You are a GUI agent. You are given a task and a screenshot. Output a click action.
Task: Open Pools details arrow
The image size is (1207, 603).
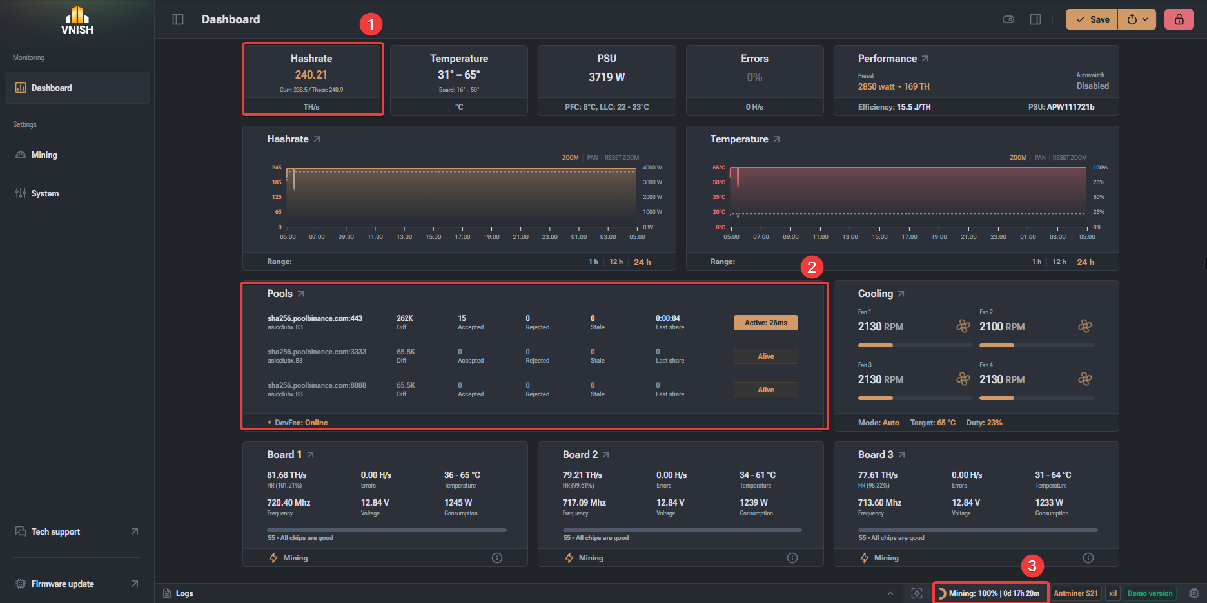point(300,294)
